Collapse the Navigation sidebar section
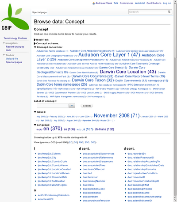The image size is (177, 202). tap(4, 43)
